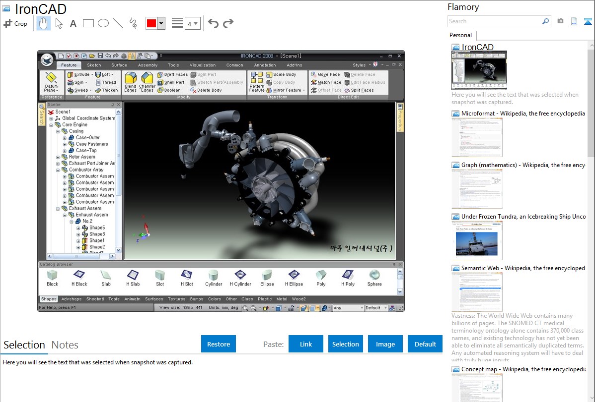Click Move Face in Direct Edit
The height and width of the screenshot is (402, 595).
point(326,75)
